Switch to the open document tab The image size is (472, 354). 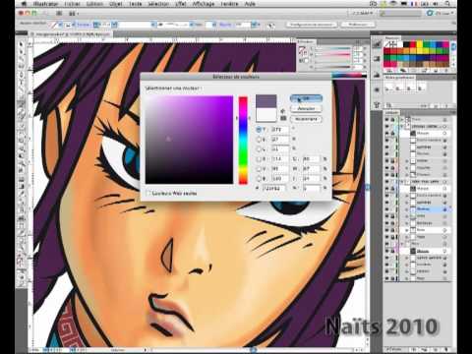[x=71, y=34]
